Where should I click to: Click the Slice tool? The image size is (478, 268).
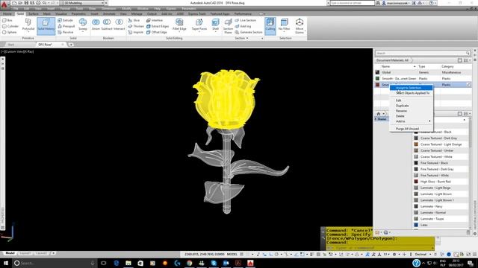pos(134,20)
